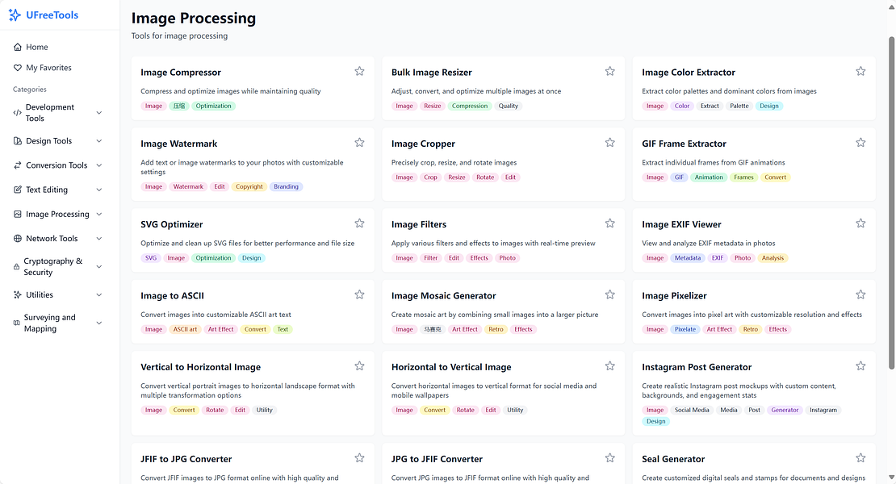Click the UFreeTools logo icon

pos(14,15)
